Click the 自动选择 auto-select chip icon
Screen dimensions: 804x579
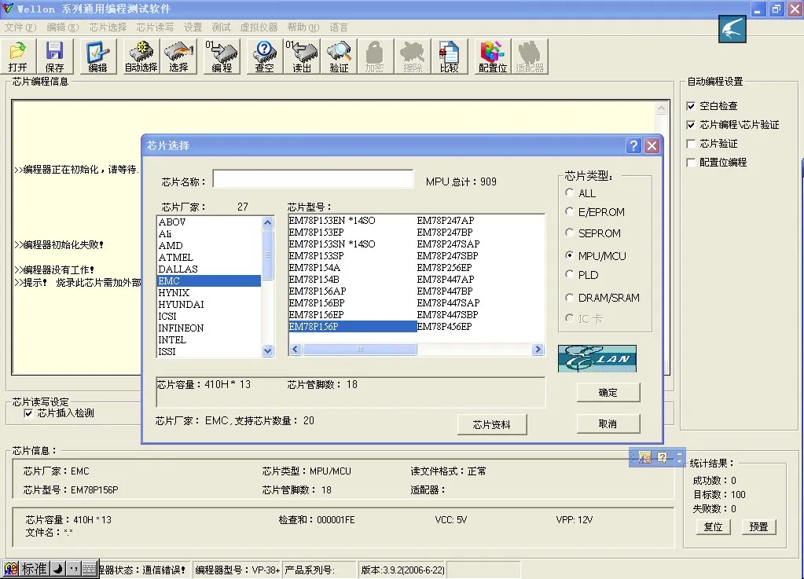[x=141, y=57]
